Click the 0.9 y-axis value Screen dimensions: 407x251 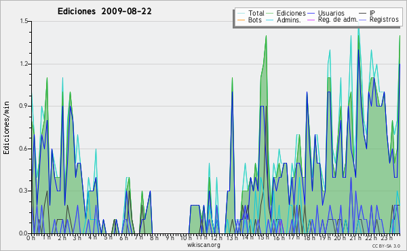coord(24,106)
